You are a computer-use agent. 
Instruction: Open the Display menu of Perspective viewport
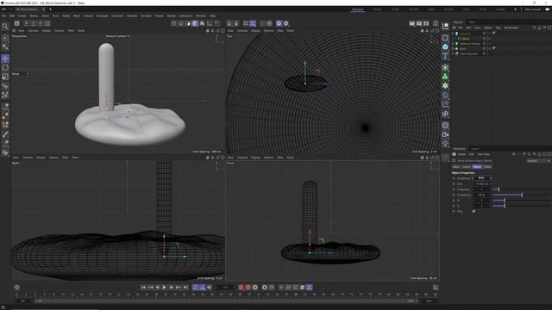46,31
